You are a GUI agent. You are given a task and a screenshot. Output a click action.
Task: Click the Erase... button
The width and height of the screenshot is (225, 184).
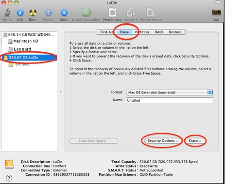195,141
